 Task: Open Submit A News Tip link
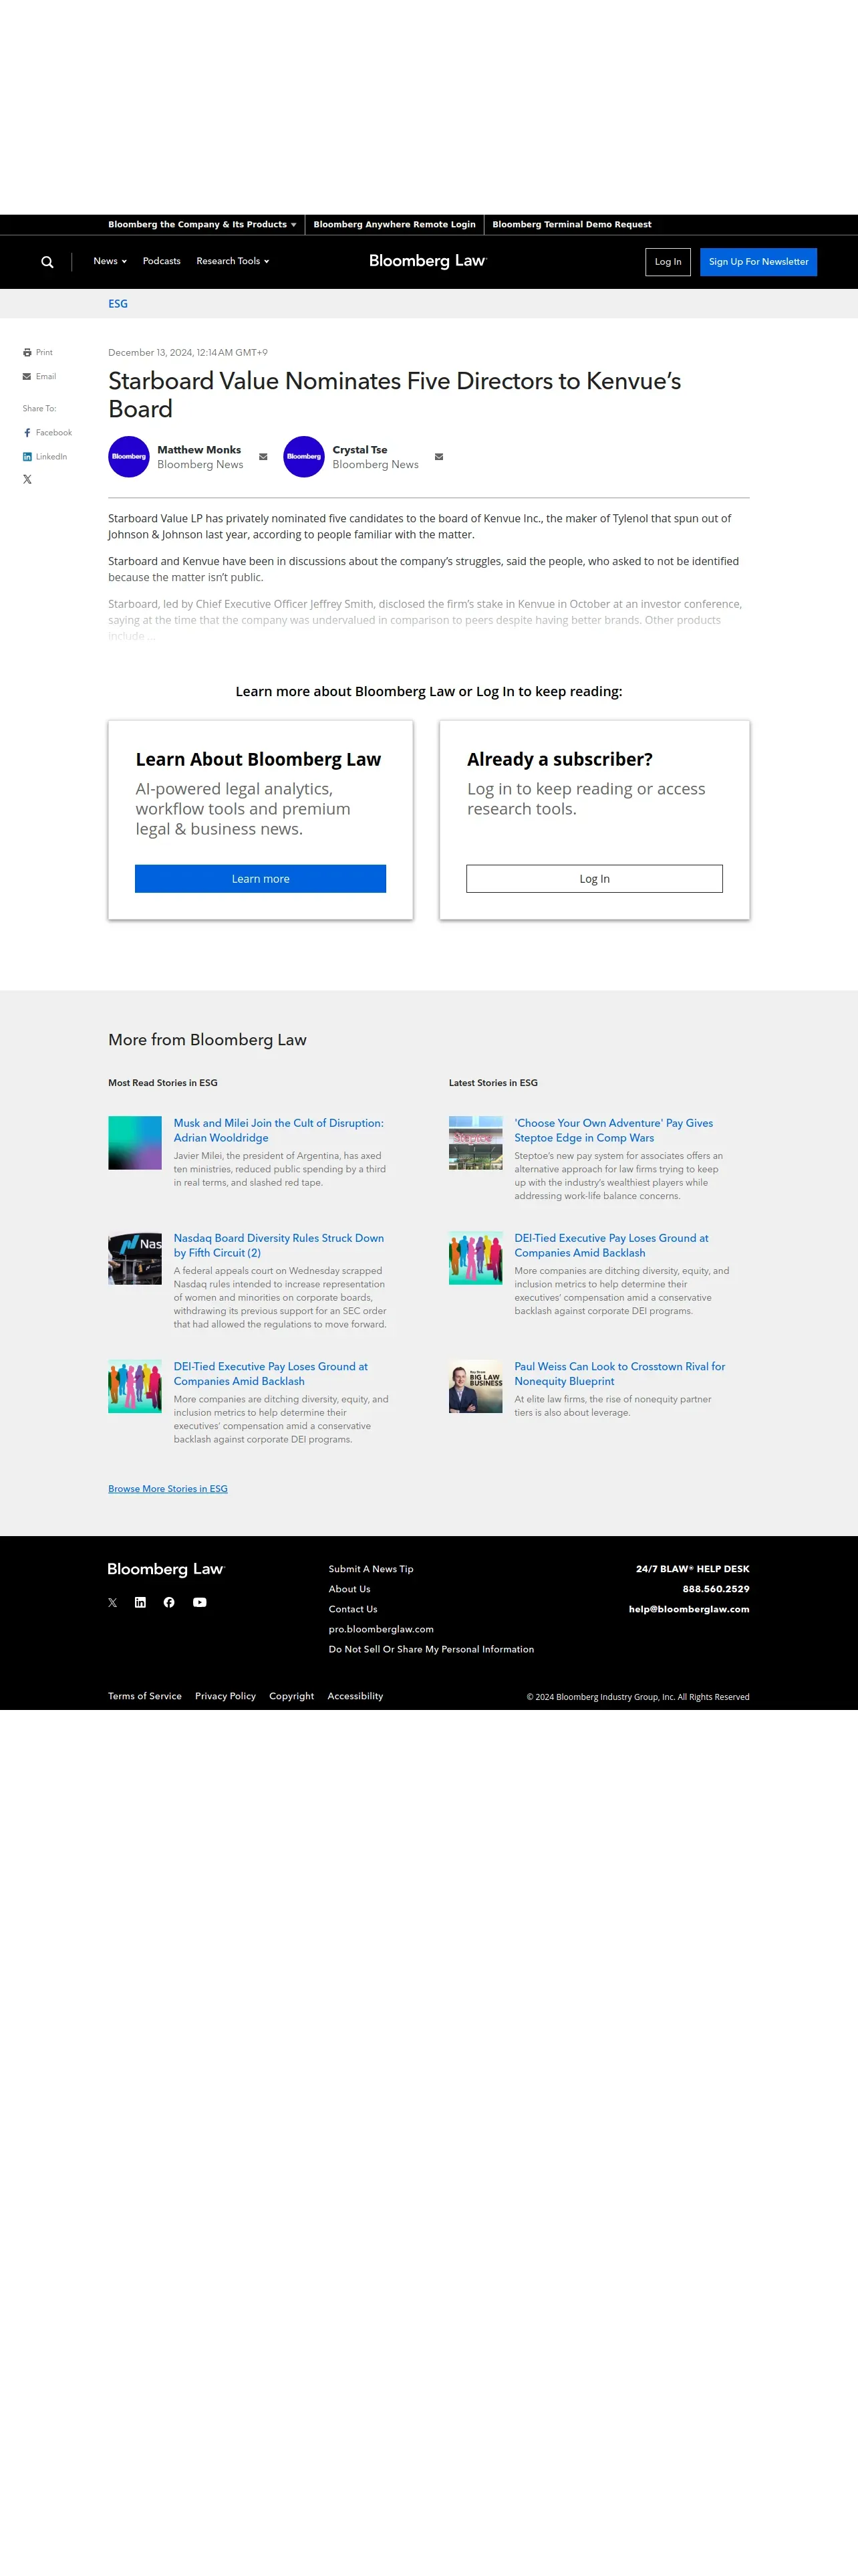click(371, 1569)
